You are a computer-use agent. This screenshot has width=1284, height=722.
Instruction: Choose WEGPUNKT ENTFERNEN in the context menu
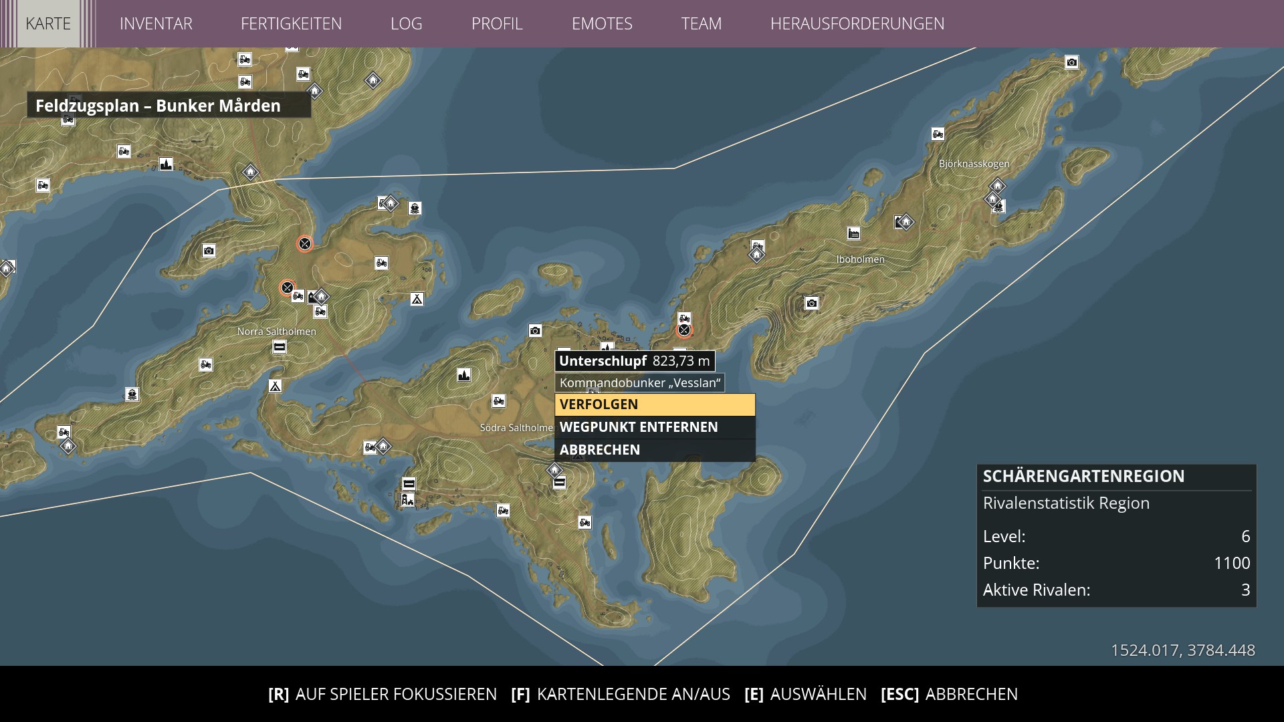(655, 427)
